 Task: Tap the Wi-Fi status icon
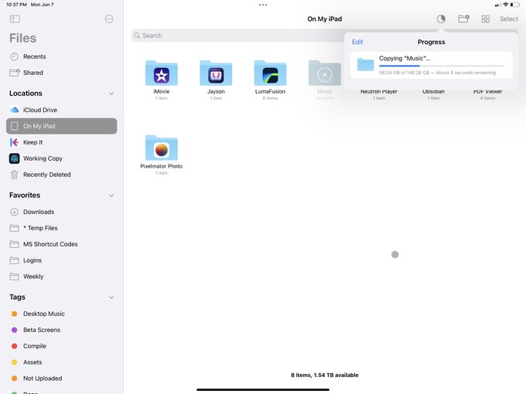pyautogui.click(x=506, y=5)
